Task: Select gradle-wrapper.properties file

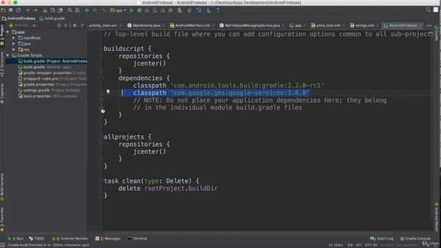Action: (x=52, y=73)
